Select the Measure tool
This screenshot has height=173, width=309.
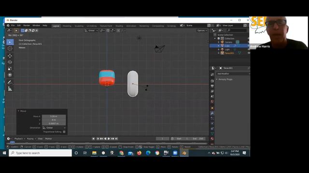coord(10,89)
